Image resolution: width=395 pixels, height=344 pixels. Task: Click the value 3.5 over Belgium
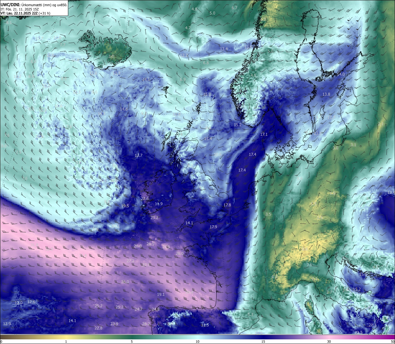(268, 214)
